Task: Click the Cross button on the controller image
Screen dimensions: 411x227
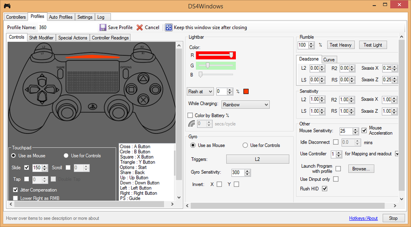Action: tap(143, 99)
